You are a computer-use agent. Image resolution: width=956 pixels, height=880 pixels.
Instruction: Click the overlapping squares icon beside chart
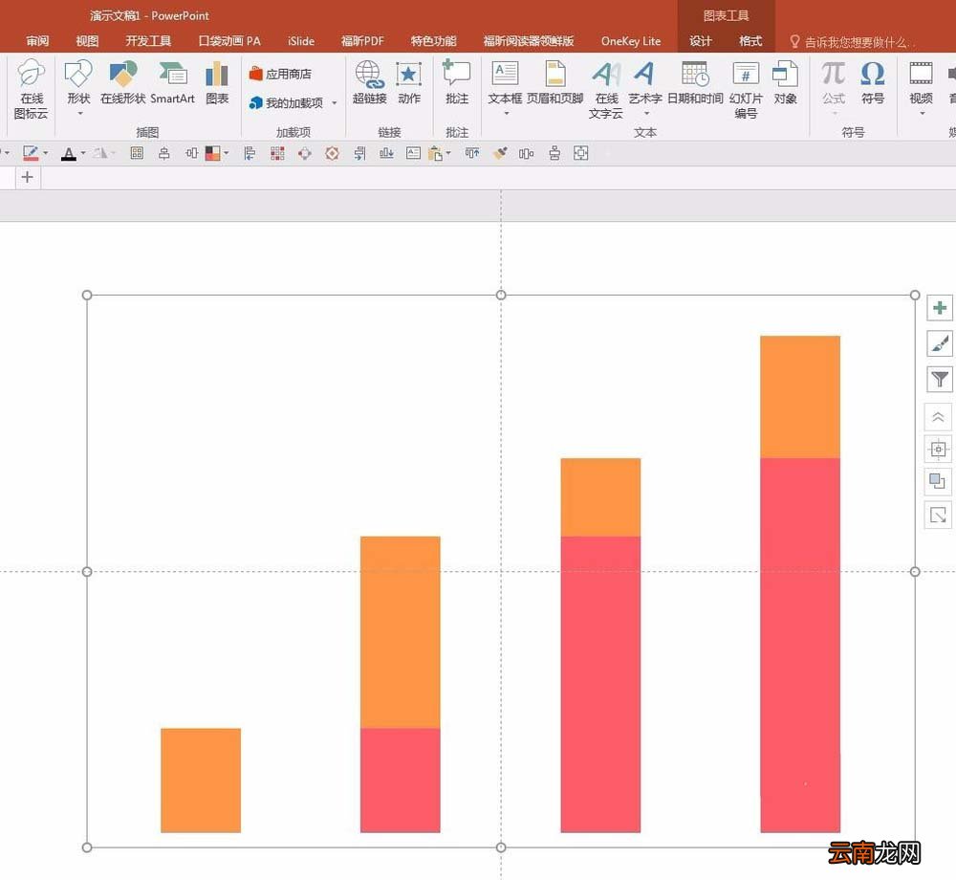(x=939, y=482)
